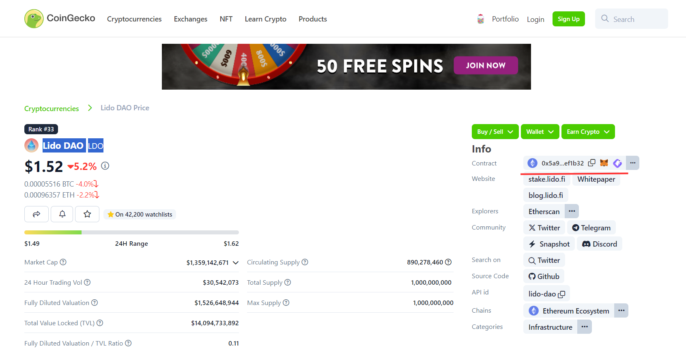686x350 pixels.
Task: Click the share arrow icon
Action: pos(36,214)
